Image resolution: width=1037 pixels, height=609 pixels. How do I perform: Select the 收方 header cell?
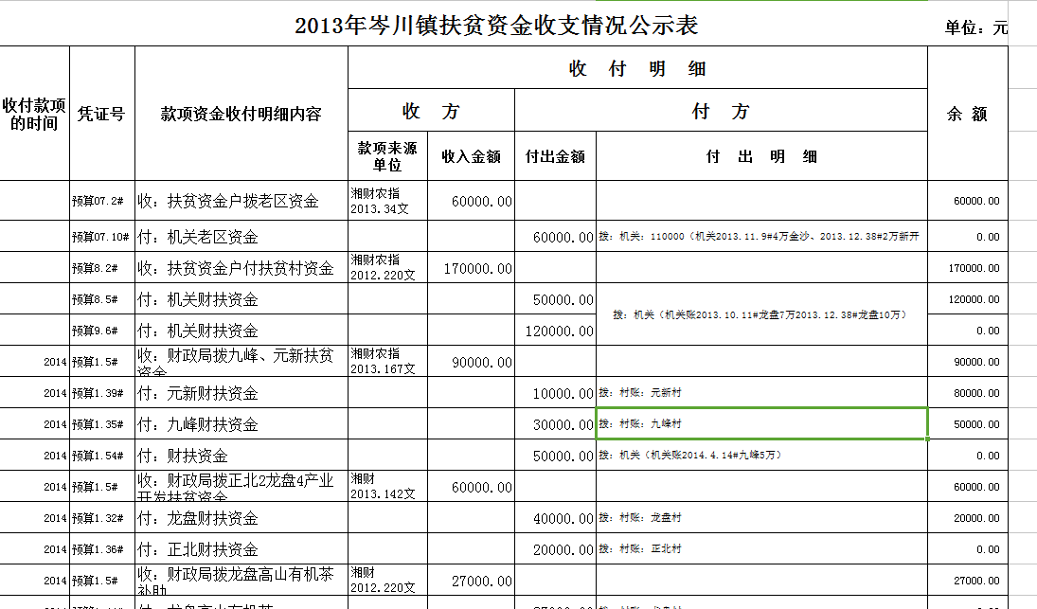click(431, 111)
